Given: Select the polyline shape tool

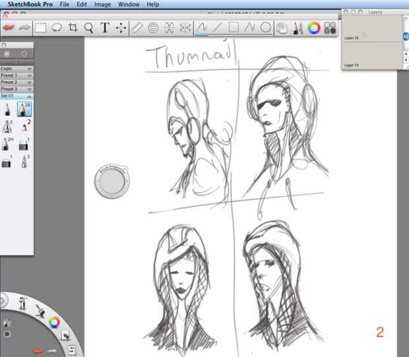Looking at the screenshot, I should (x=249, y=27).
